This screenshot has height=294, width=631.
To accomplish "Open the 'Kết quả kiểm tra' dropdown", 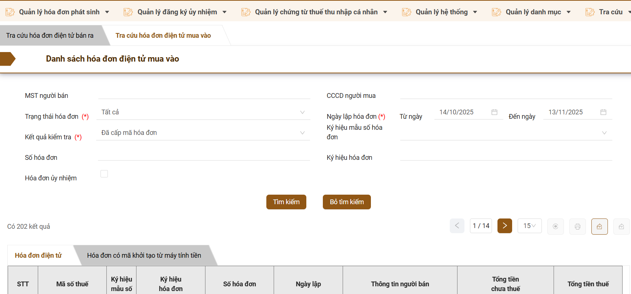I will pos(203,133).
